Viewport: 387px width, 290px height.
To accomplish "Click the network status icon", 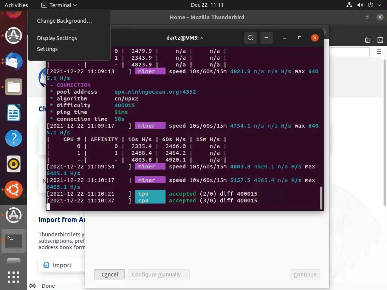I will pyautogui.click(x=349, y=5).
